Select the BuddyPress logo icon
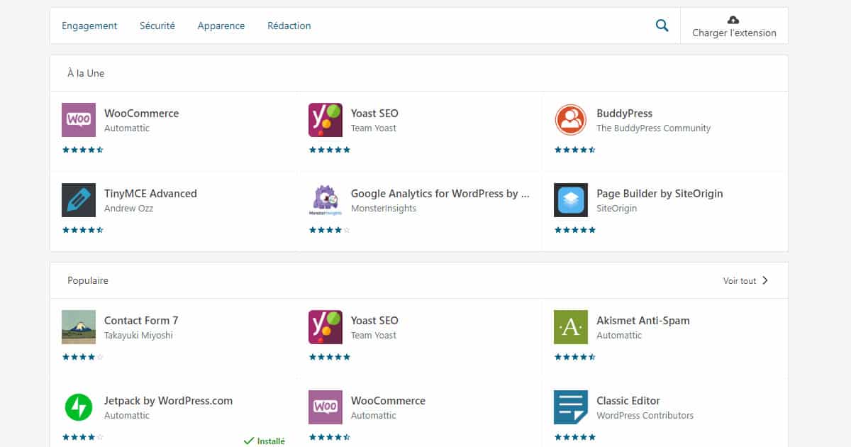The height and width of the screenshot is (447, 851). 571,120
